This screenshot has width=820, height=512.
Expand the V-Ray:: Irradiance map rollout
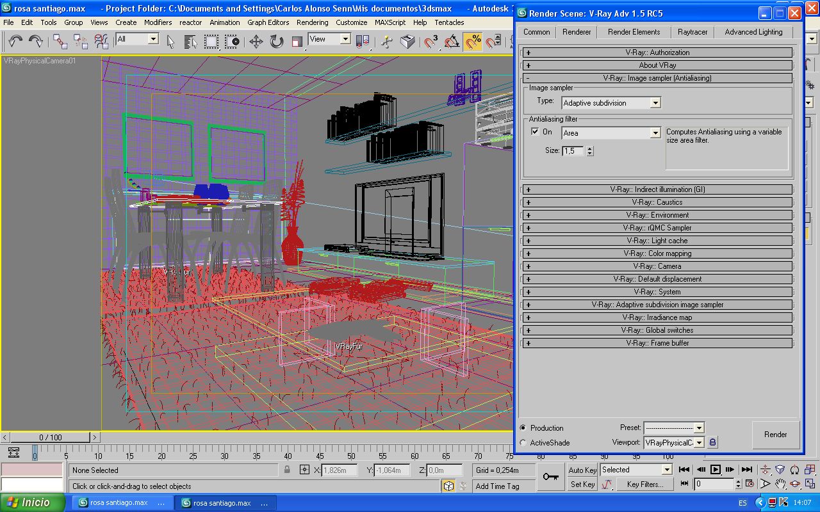[658, 317]
